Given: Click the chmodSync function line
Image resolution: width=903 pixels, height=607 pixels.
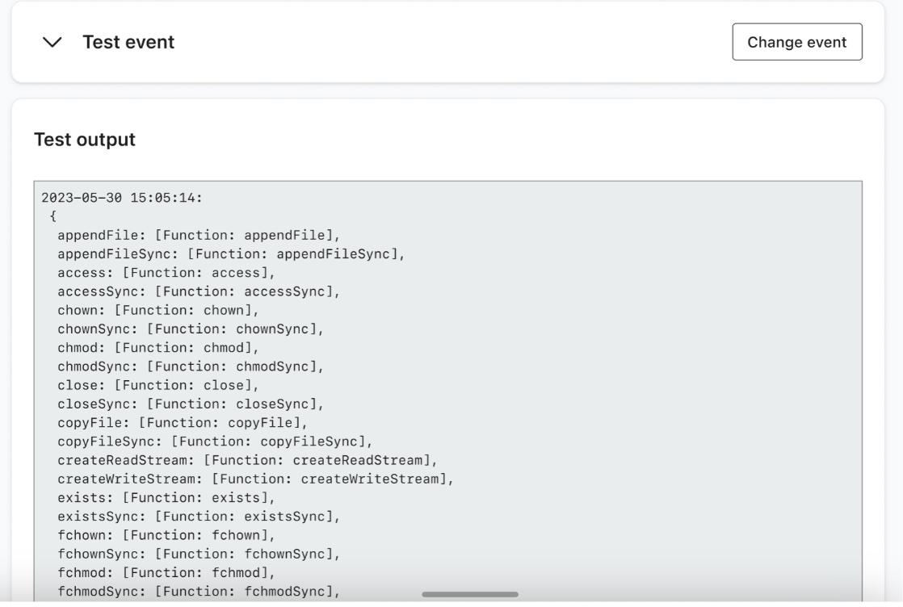Looking at the screenshot, I should click(191, 366).
